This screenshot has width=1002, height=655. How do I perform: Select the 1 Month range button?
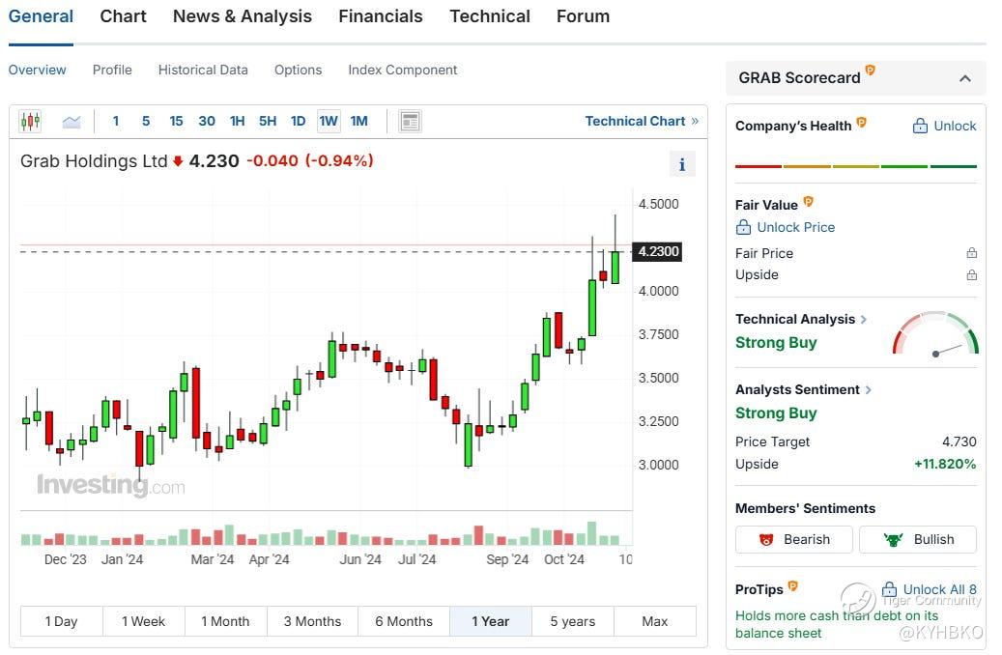pyautogui.click(x=225, y=621)
